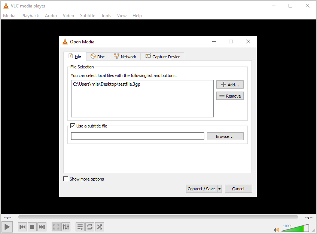
Task: Open the Media menu
Action: (x=9, y=16)
